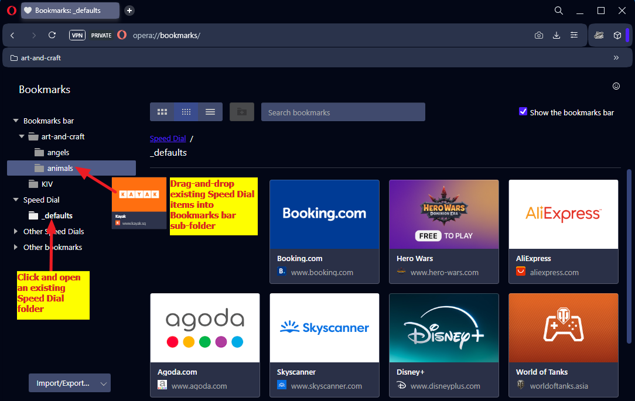This screenshot has width=635, height=401.
Task: Go back with the back arrow
Action: (12, 36)
